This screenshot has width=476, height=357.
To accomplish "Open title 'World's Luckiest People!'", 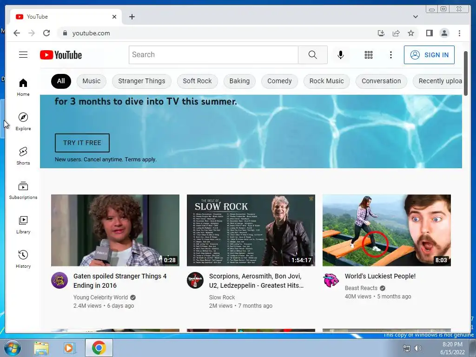I will coord(380,276).
